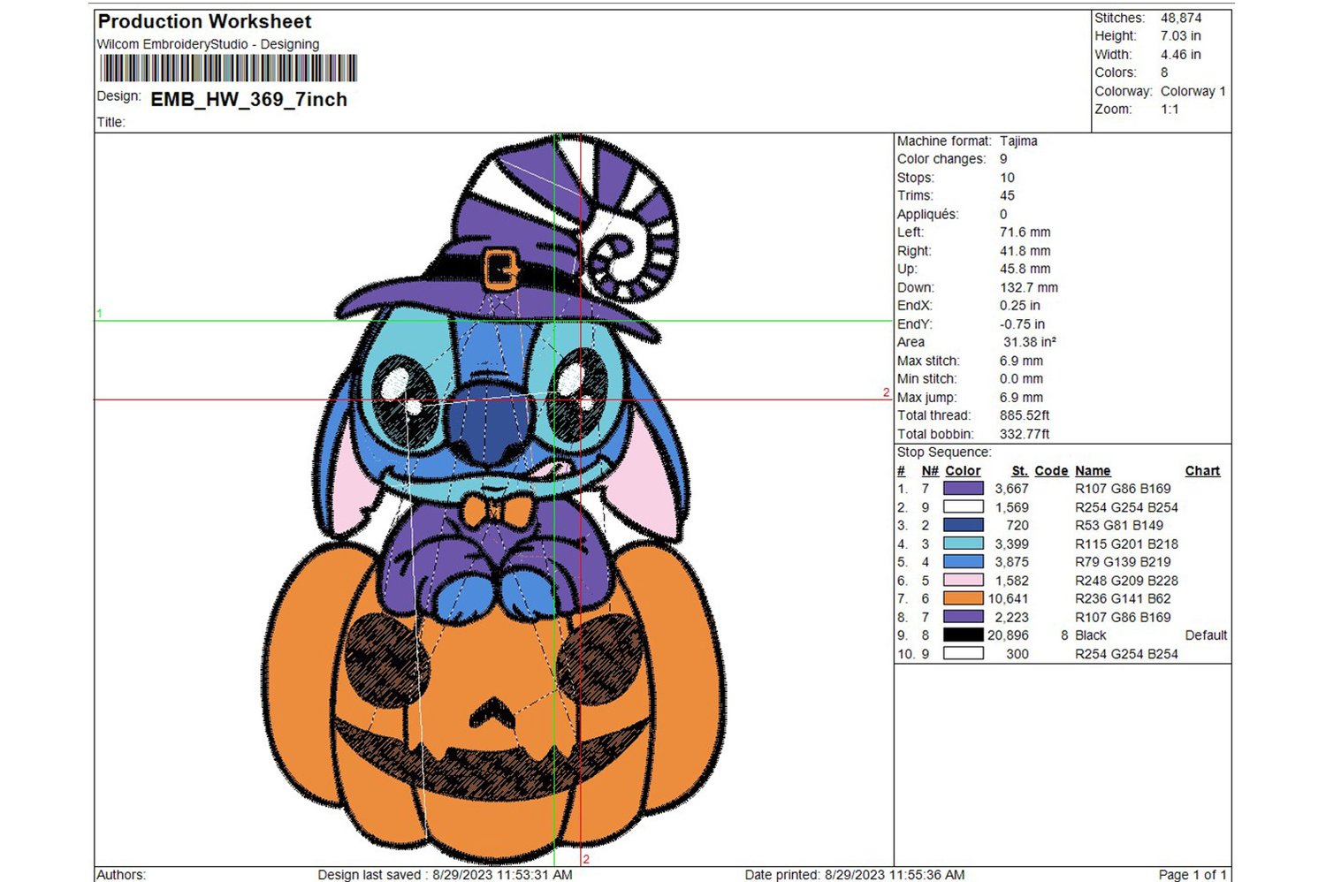Click the down extent "132.7 mm"
The image size is (1326, 882).
[x=1029, y=287]
